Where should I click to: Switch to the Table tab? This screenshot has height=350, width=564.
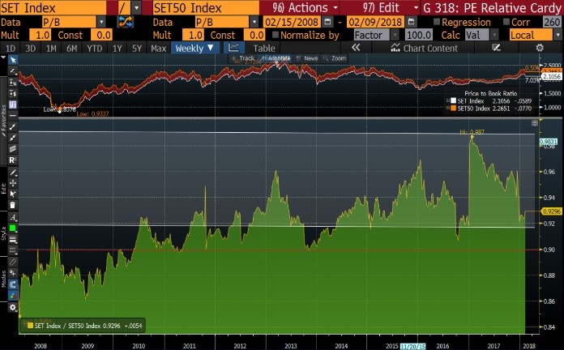point(264,48)
